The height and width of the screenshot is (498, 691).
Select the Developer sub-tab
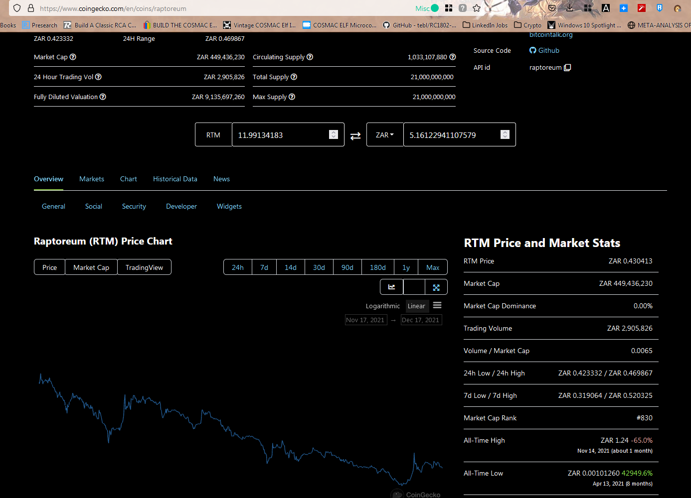pos(181,206)
